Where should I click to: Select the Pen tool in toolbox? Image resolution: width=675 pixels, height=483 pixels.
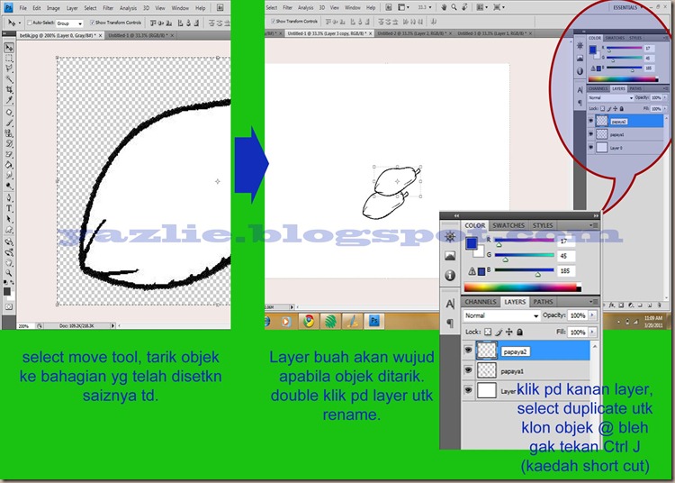(9, 197)
